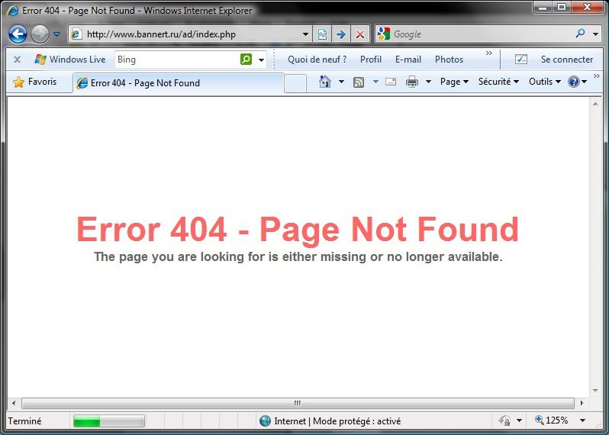Click the greyed Forward arrow button
This screenshot has height=435, width=609.
(x=40, y=34)
